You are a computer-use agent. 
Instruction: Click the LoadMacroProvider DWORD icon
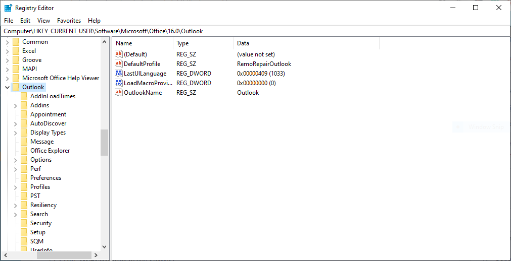pyautogui.click(x=119, y=83)
